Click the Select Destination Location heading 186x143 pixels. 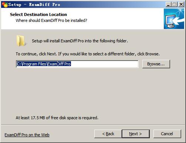(38, 14)
